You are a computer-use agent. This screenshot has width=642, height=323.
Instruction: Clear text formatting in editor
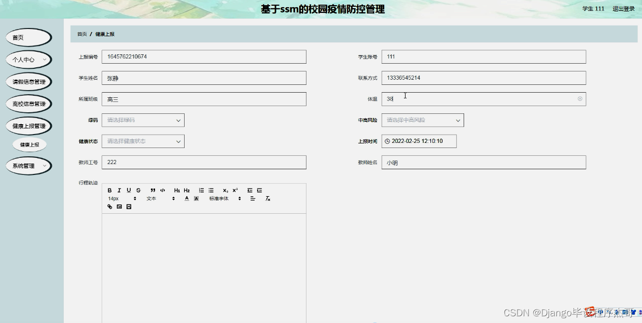tap(268, 199)
